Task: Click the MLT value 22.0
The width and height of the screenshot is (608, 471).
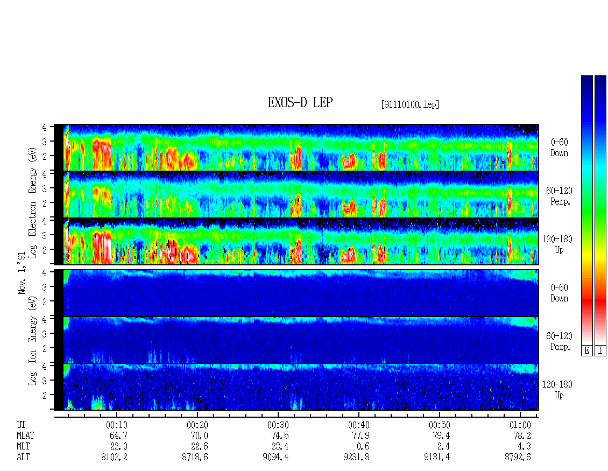Action: [x=119, y=447]
